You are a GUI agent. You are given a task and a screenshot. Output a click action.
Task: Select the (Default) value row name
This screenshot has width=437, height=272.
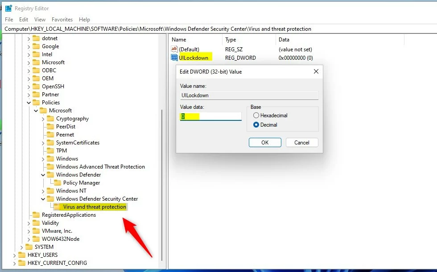point(189,49)
